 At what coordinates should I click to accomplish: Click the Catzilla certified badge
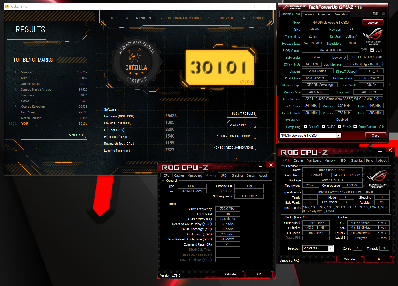click(x=136, y=62)
